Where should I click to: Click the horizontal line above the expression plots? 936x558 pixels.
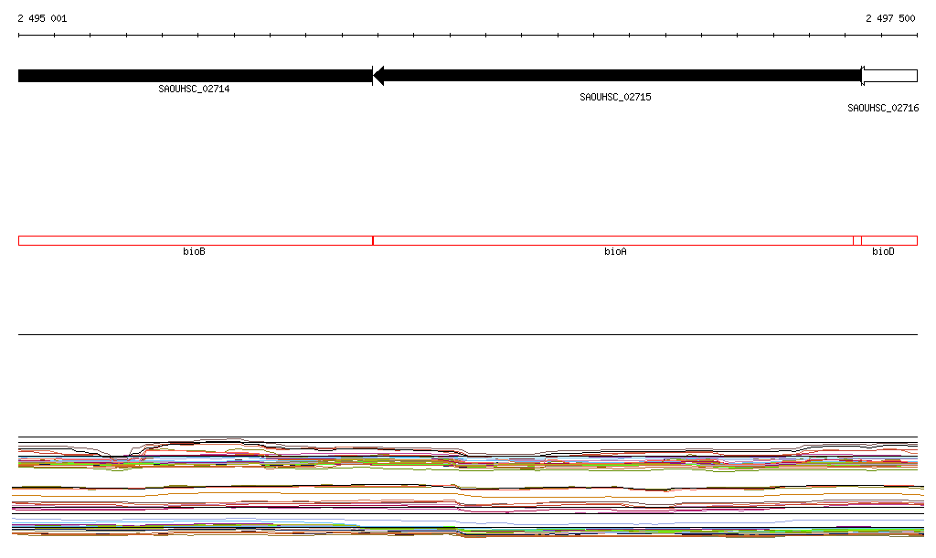[468, 335]
